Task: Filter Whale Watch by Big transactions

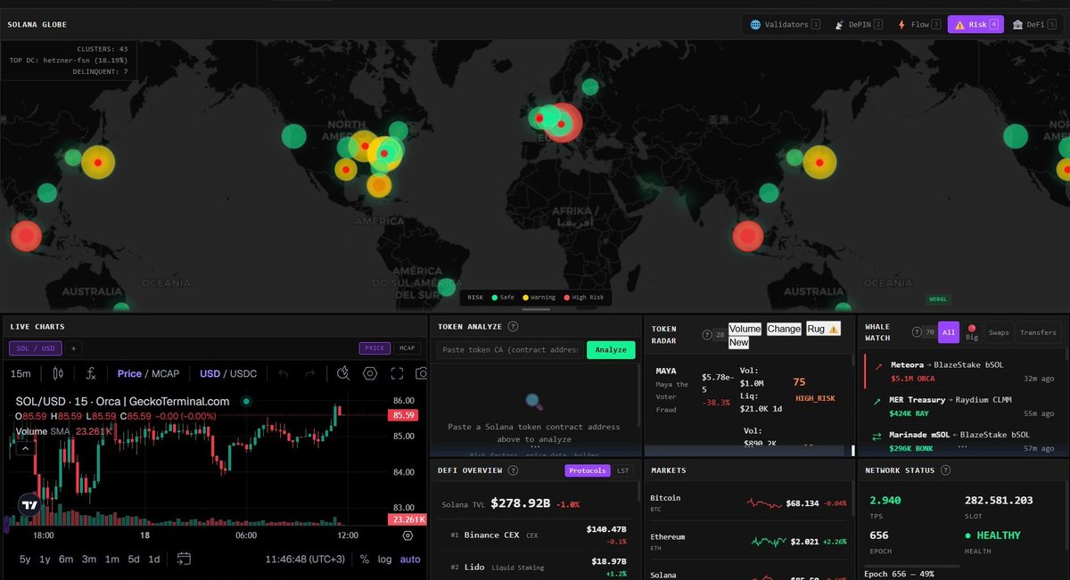Action: click(972, 332)
